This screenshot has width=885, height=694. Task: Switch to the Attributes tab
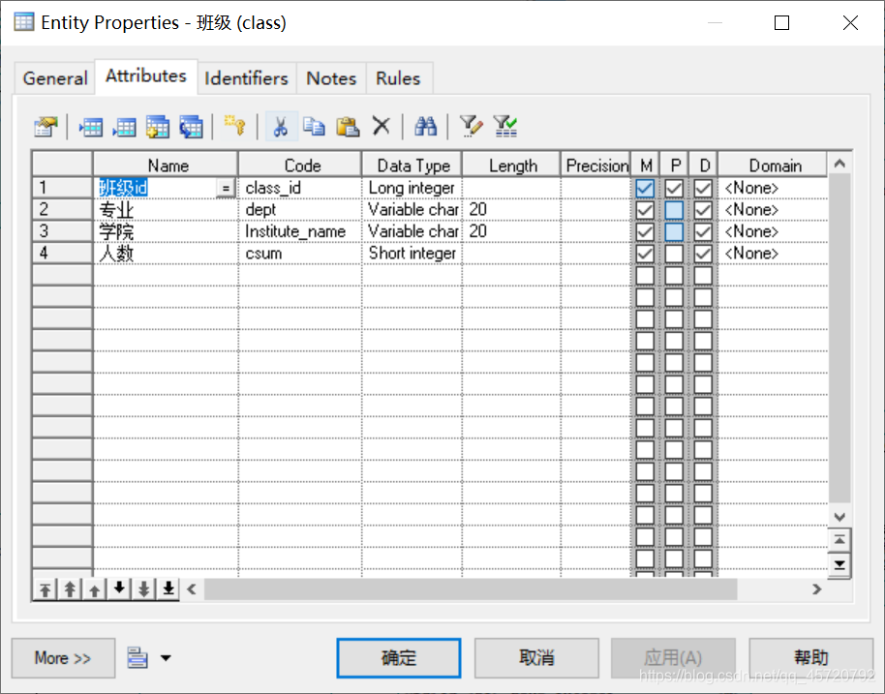coord(146,76)
